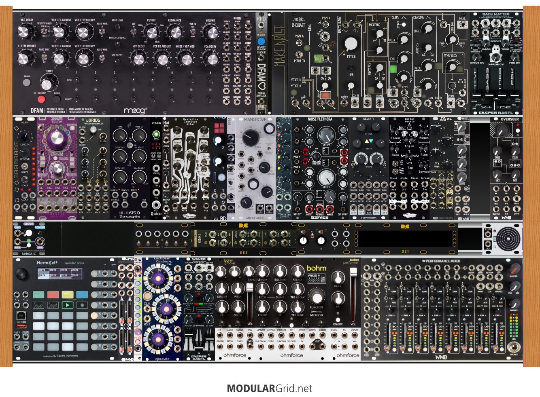Click the WMD logo on the Overseer module
This screenshot has height=397, width=540.
coord(506,217)
